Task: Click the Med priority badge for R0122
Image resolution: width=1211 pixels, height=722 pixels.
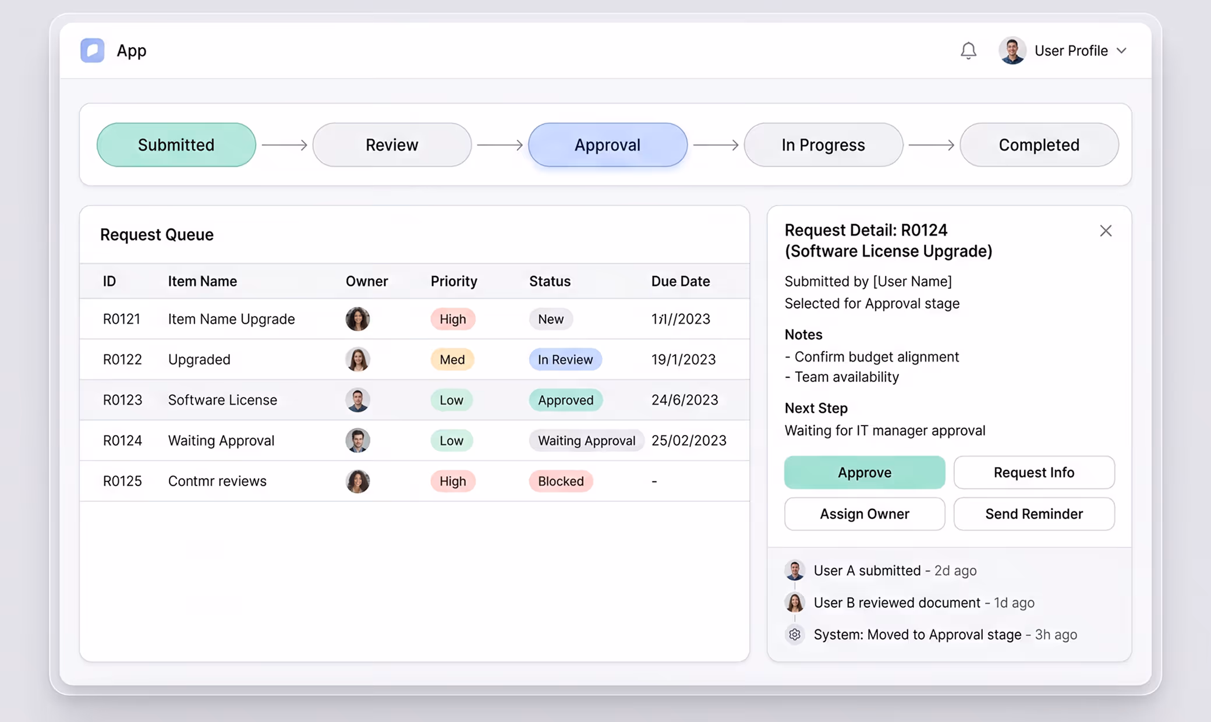Action: point(452,359)
